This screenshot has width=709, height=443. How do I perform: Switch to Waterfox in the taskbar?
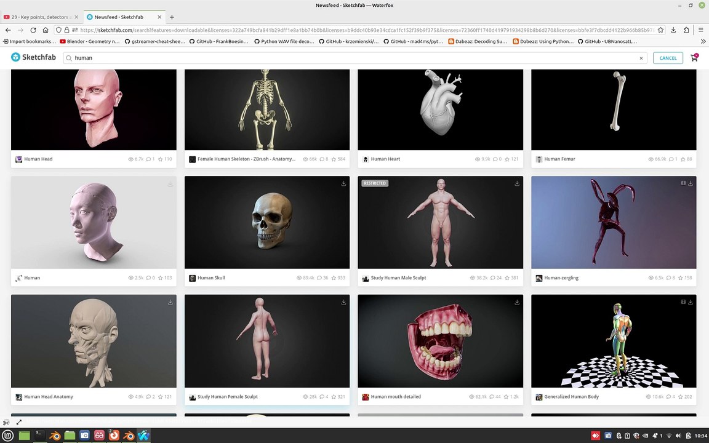144,436
